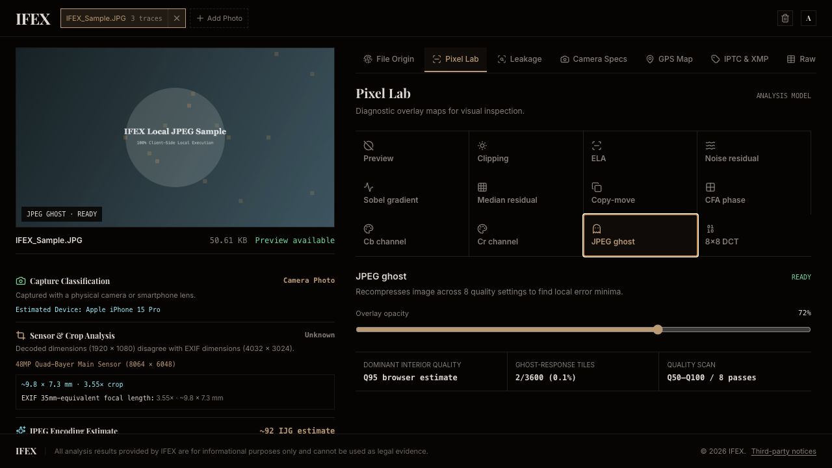Open the GPS Map tab
The image size is (832, 468).
coord(669,59)
